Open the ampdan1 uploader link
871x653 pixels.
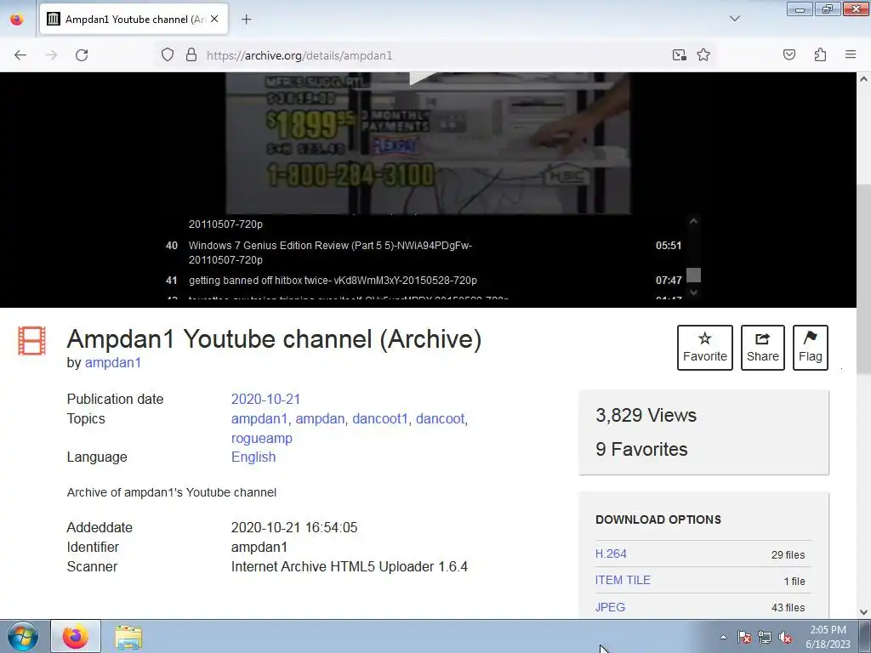(113, 362)
